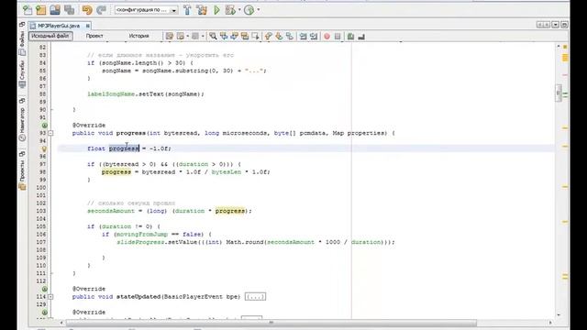
Task: Click the Next Bookmark icon
Action: coord(279,37)
